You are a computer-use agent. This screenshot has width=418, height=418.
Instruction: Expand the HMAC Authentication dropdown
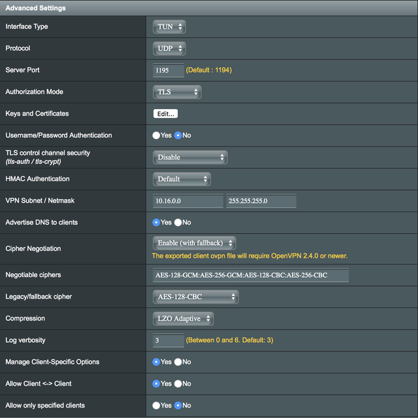pyautogui.click(x=182, y=179)
